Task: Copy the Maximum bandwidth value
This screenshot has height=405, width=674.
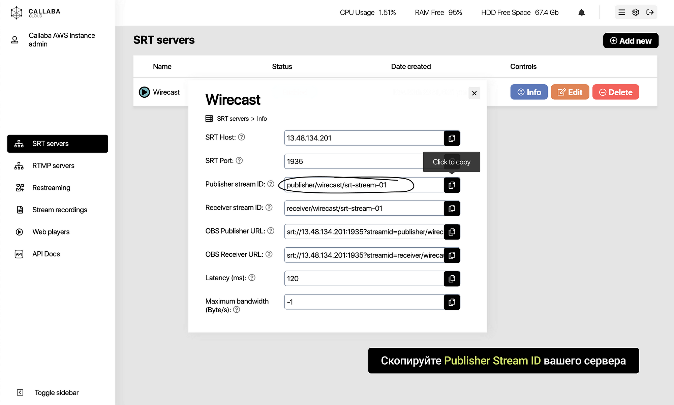Action: [x=452, y=302]
